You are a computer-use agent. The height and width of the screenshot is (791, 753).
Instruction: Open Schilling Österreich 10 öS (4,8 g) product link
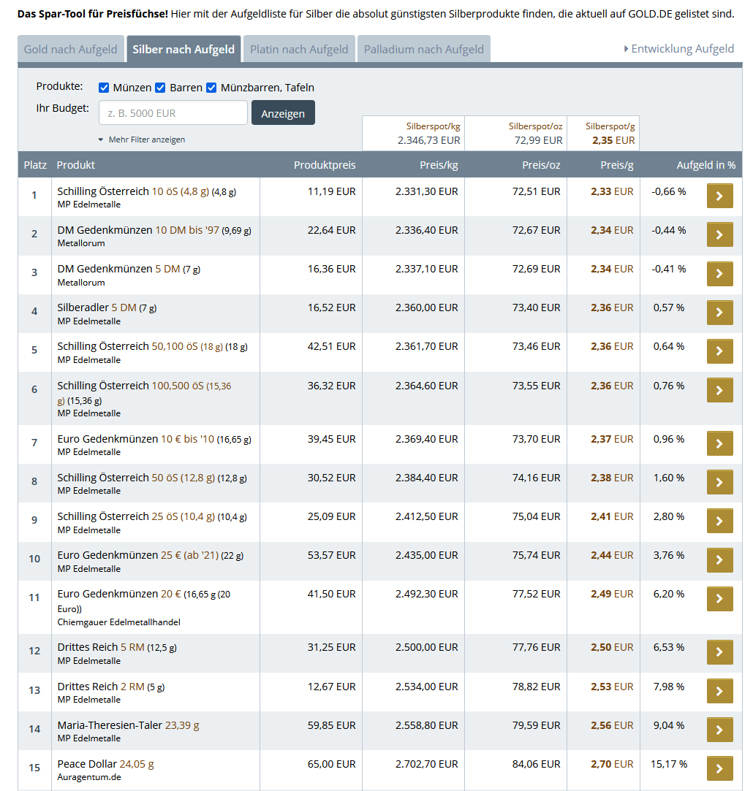(x=146, y=191)
